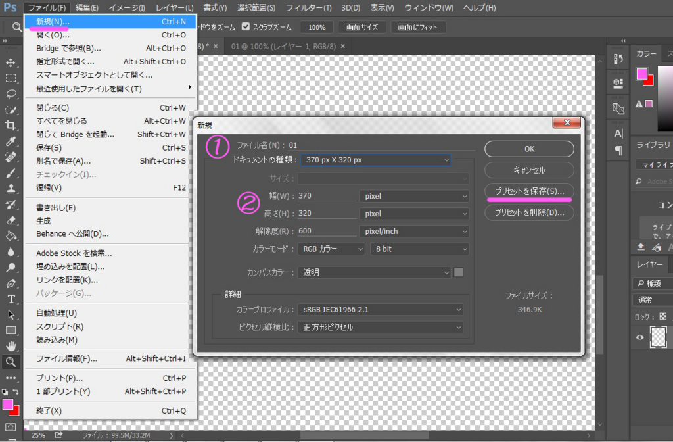Click the layer thumbnail in Layers panel
This screenshot has width=673, height=442.
point(659,337)
